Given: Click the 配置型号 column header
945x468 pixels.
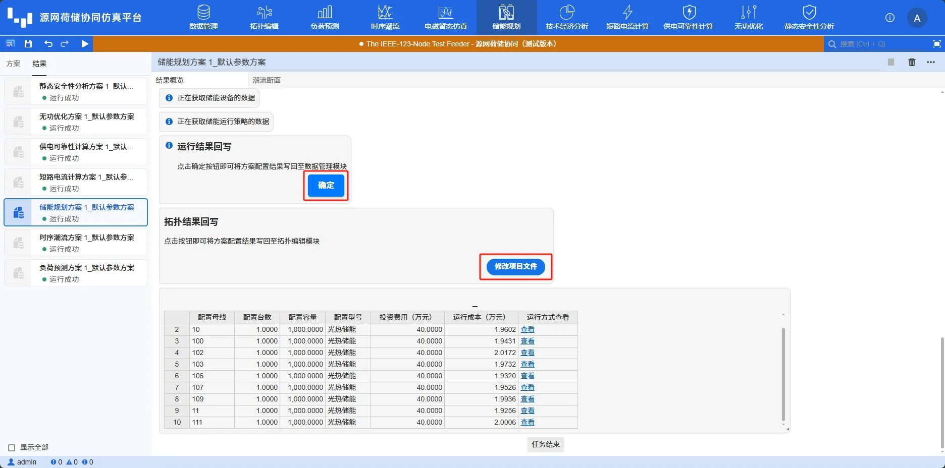Looking at the screenshot, I should point(348,317).
